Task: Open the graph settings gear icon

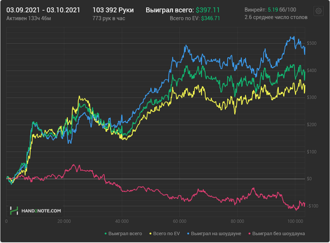Action: tap(318, 11)
